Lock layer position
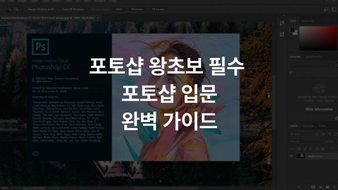Screen dimensions: 338x190 [x=311, y=148]
